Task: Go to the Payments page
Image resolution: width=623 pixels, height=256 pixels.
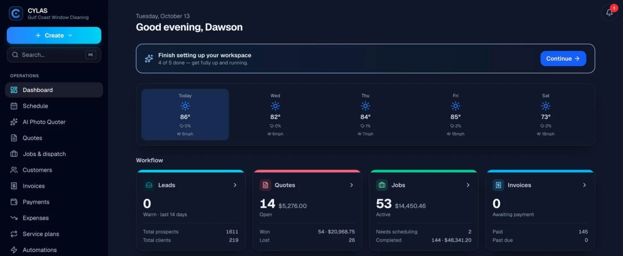Action: point(54,202)
